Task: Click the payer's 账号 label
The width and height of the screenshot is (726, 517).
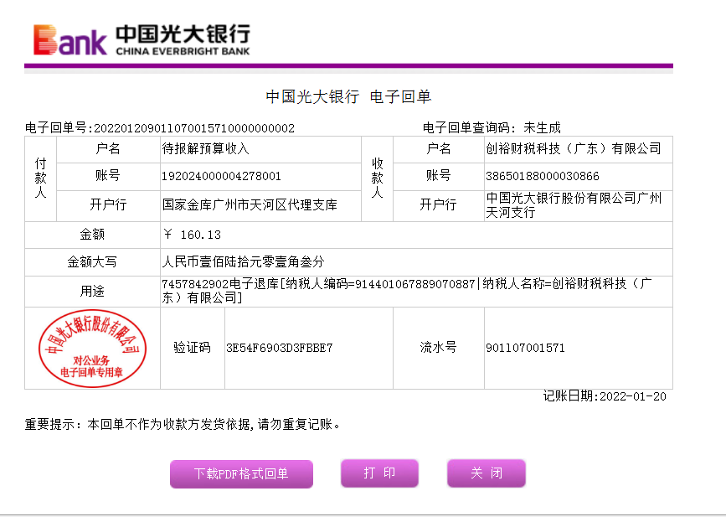Action: click(x=108, y=176)
